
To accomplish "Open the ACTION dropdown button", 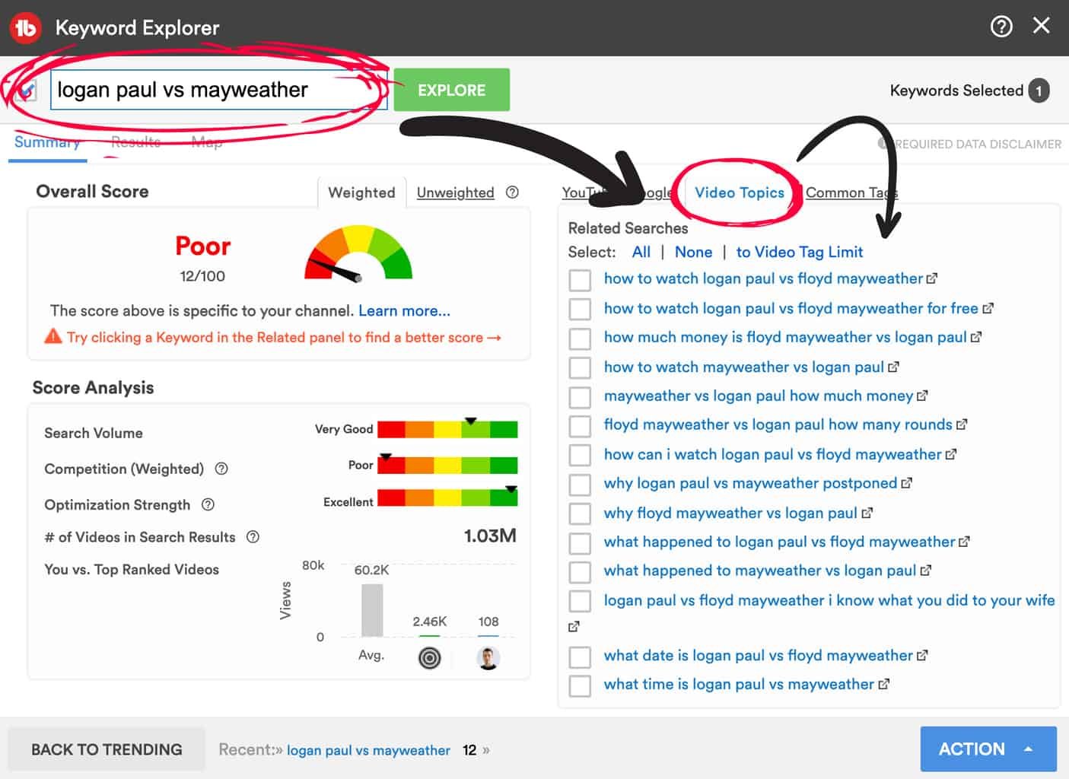I will coord(988,749).
